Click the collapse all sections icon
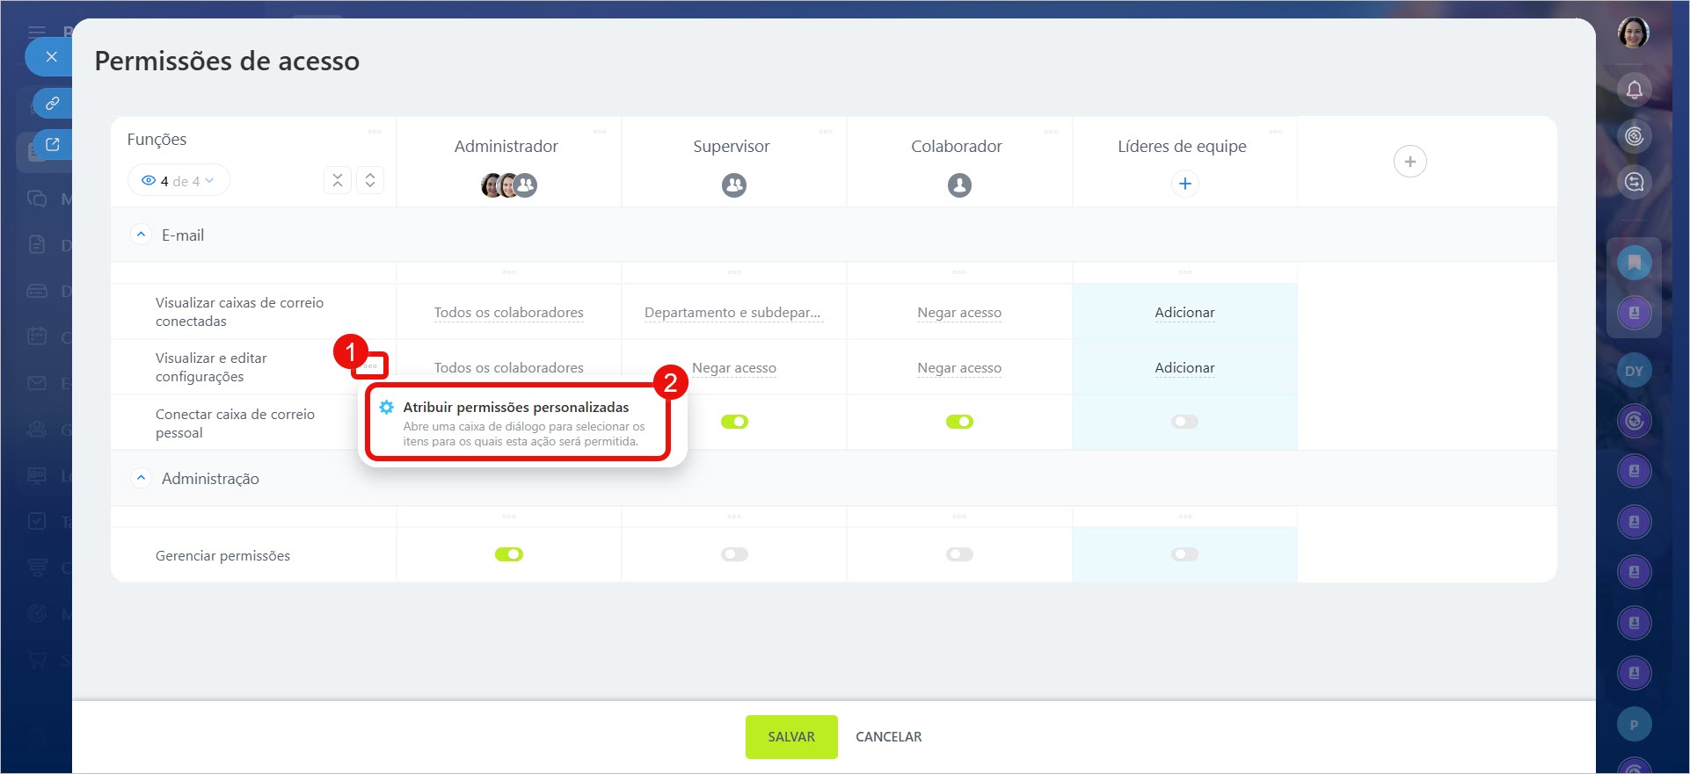Viewport: 1690px width, 774px height. tap(338, 180)
